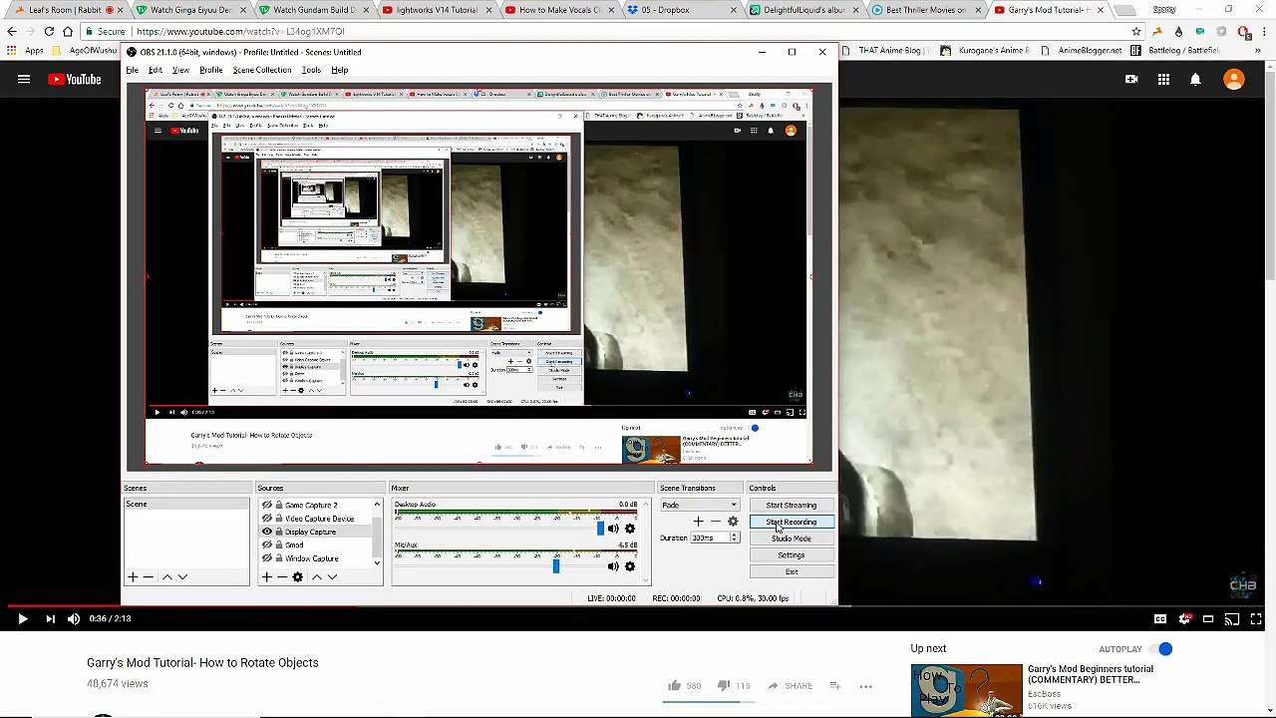This screenshot has height=718, width=1276.
Task: Open OBS Settings from Controls
Action: point(792,555)
